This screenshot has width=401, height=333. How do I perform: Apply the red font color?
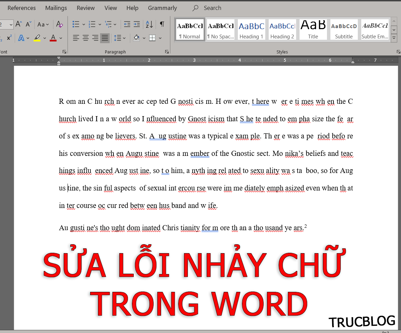53,38
